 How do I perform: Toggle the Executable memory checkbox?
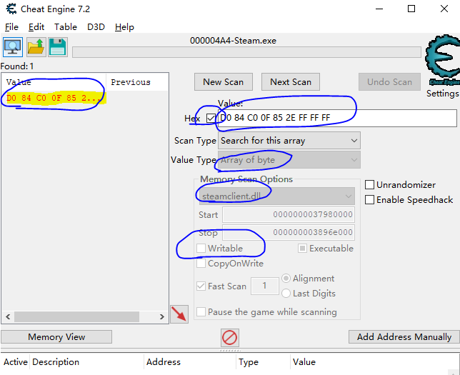pyautogui.click(x=302, y=249)
